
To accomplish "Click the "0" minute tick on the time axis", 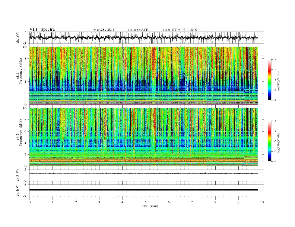I will coord(29,202).
